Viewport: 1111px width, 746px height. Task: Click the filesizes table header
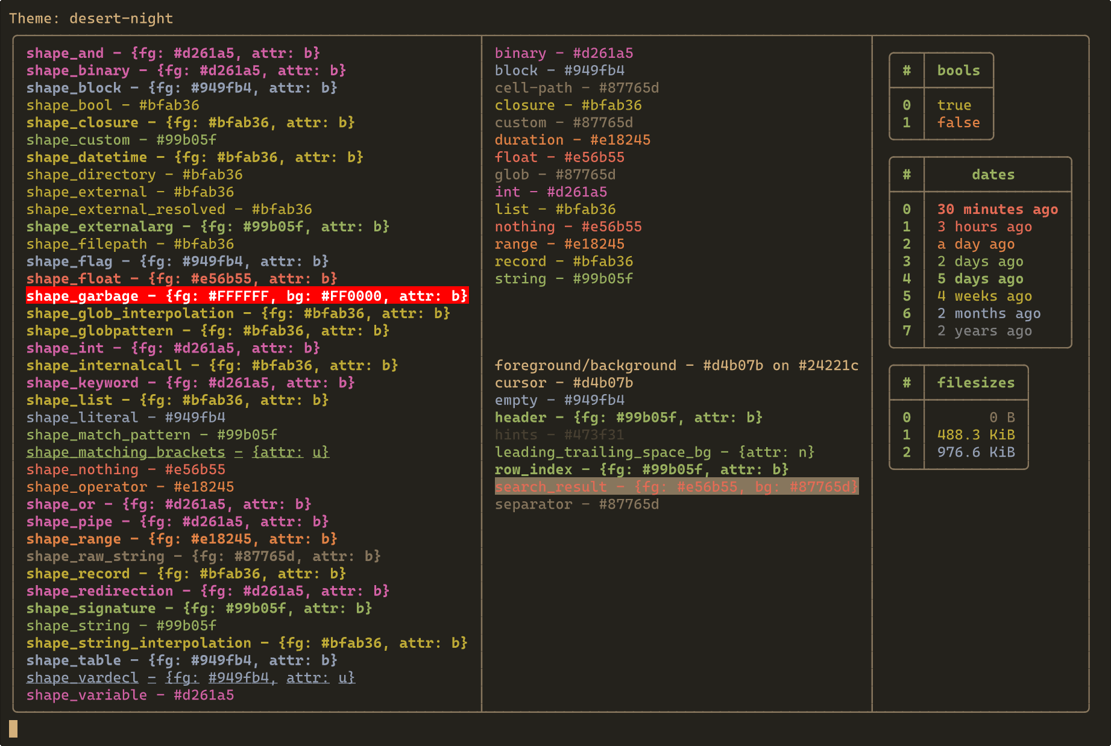coord(976,383)
